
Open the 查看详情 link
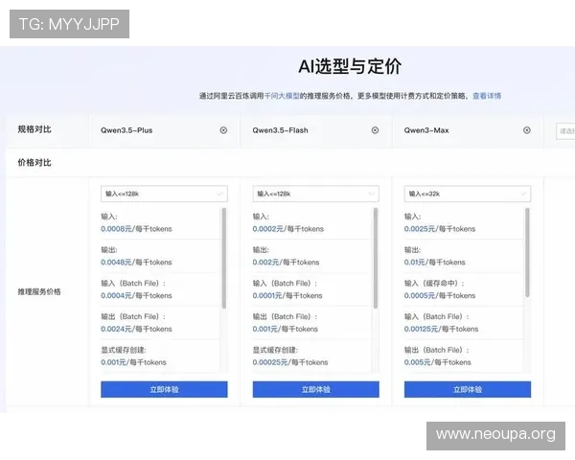click(x=487, y=96)
